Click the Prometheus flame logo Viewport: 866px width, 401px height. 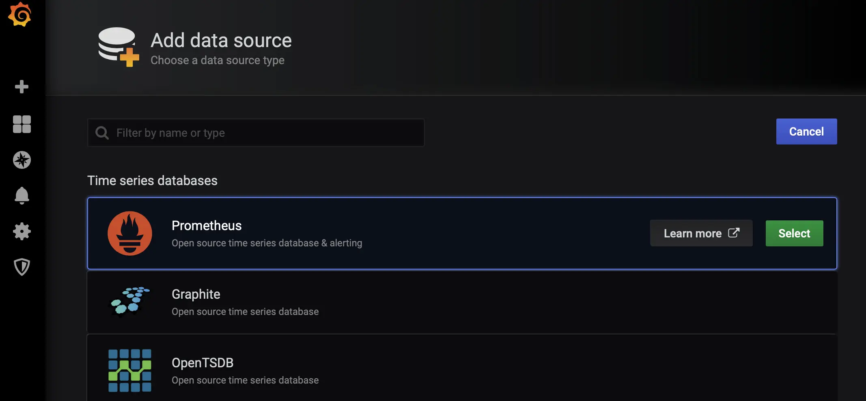[130, 233]
